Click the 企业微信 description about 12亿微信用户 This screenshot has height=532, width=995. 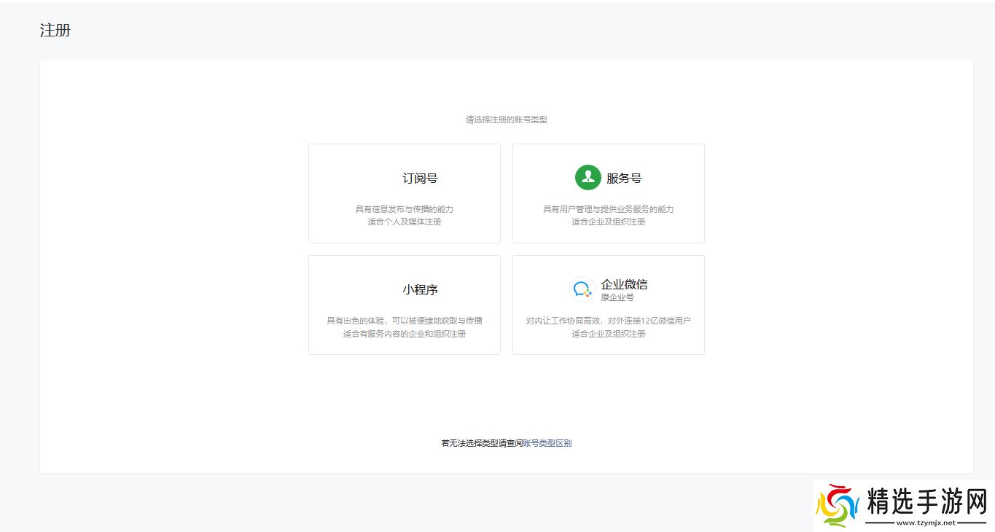click(608, 321)
